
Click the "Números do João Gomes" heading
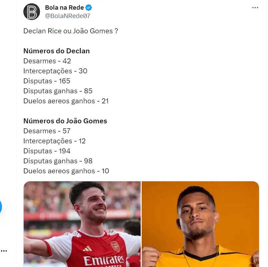65,121
